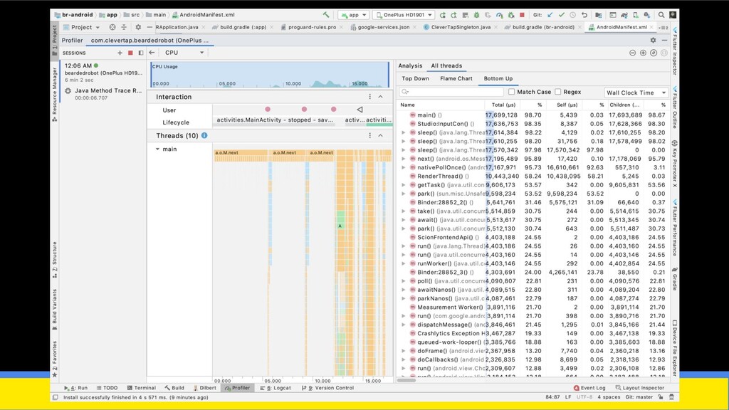This screenshot has width=729, height=410.
Task: Click Git Rollback undo arrow
Action: [x=584, y=15]
